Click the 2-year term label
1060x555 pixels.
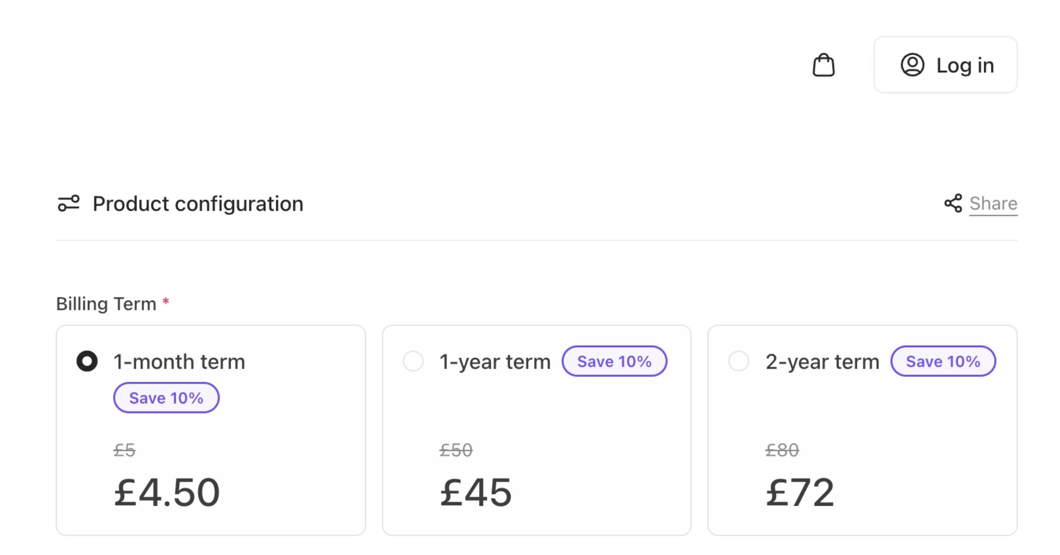822,362
